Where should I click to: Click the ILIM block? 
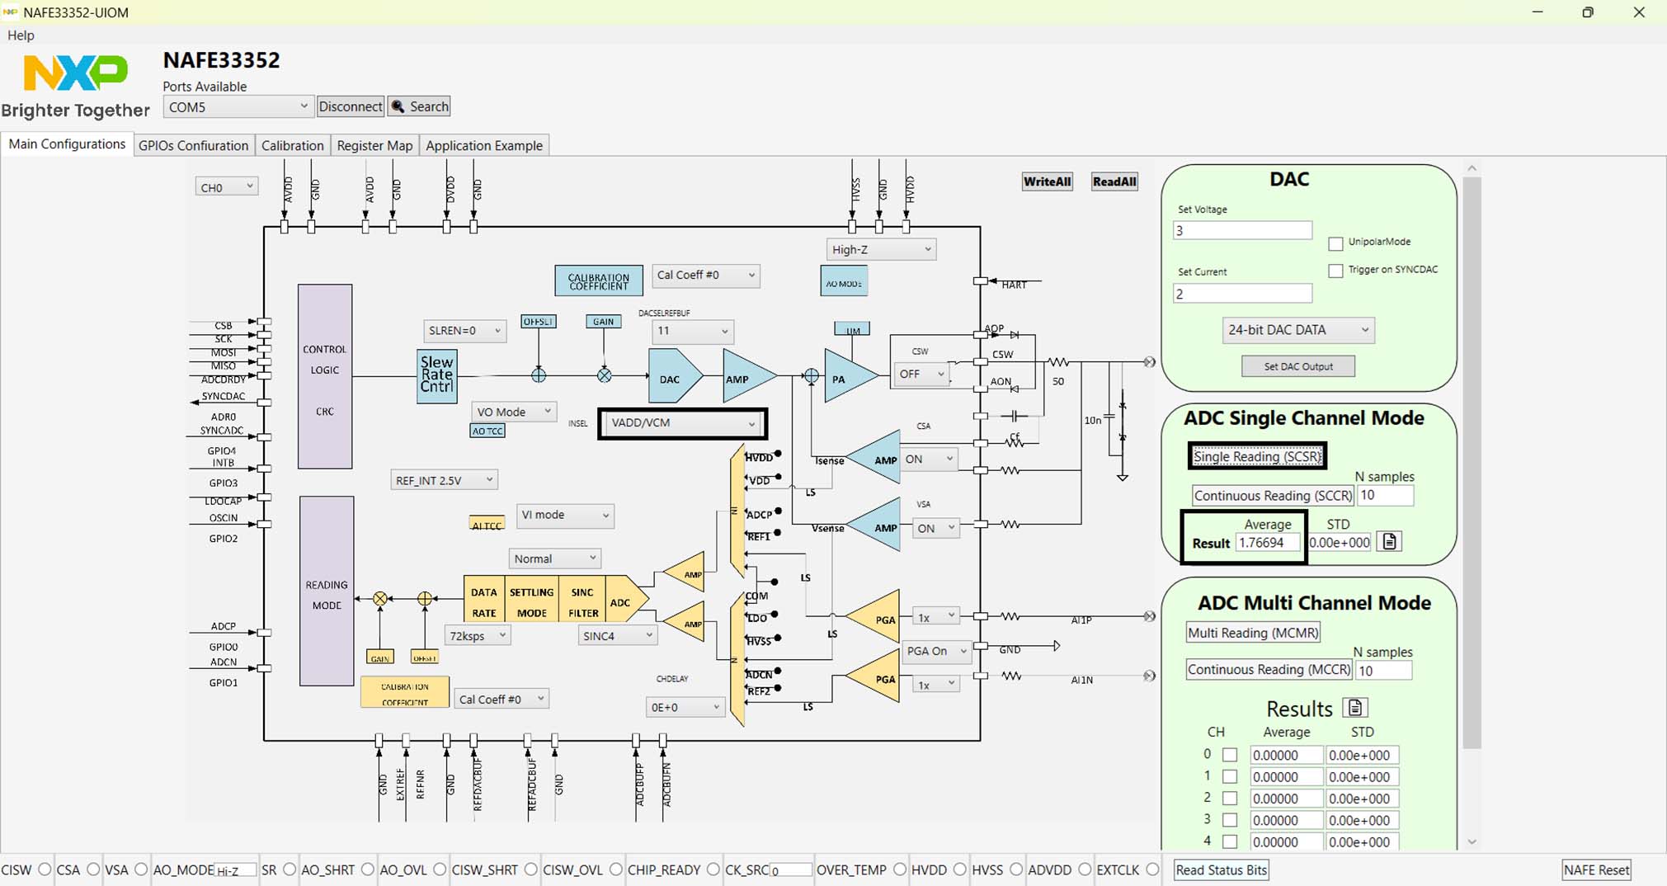click(x=852, y=329)
